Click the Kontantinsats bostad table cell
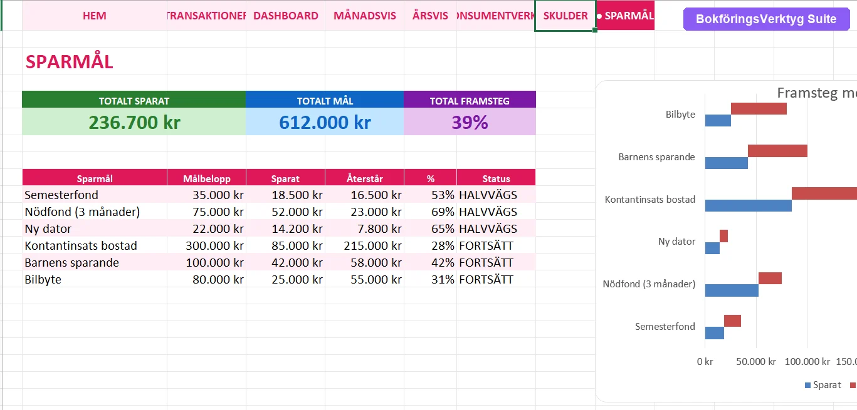857x410 pixels. coord(95,245)
